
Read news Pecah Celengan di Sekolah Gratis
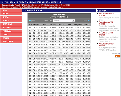pyautogui.click(x=109, y=19)
